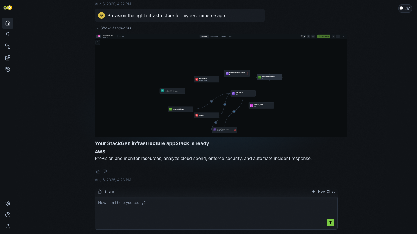Click the Push to git button
This screenshot has height=234, width=417.
tap(324, 36)
